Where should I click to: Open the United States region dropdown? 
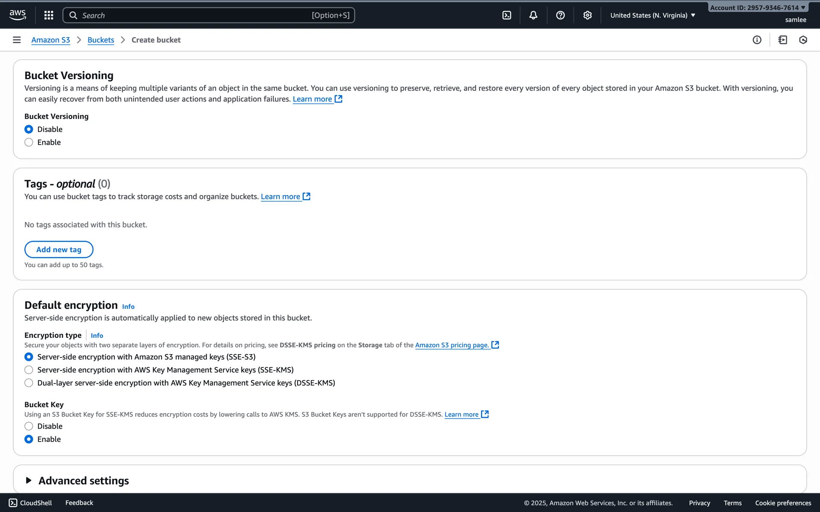(x=653, y=15)
